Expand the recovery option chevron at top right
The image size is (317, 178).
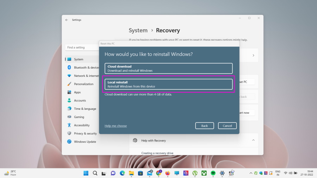[x=253, y=55]
